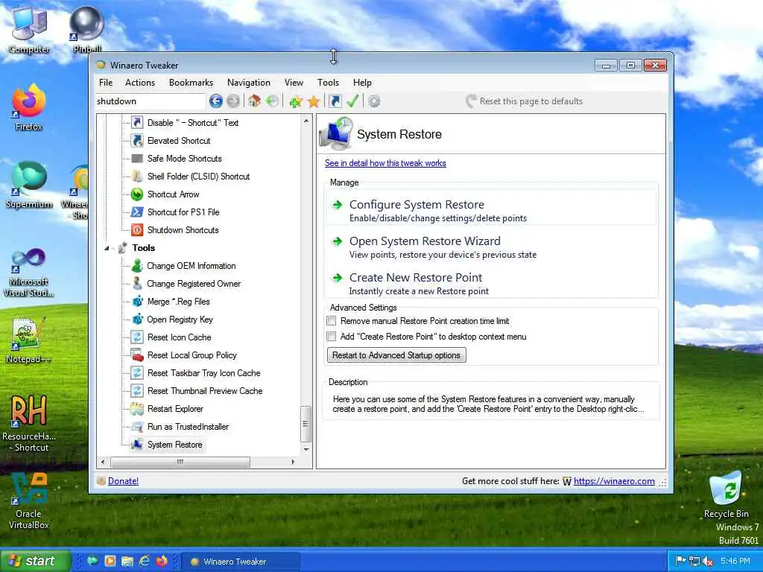Viewport: 763px width, 572px height.
Task: Click Create New Restore Point link
Action: [416, 278]
